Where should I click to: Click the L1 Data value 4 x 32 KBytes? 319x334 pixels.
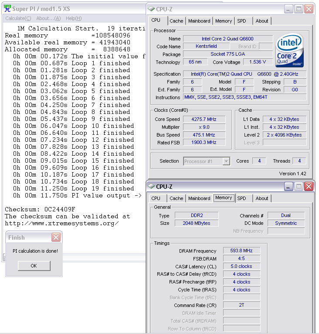[285, 119]
